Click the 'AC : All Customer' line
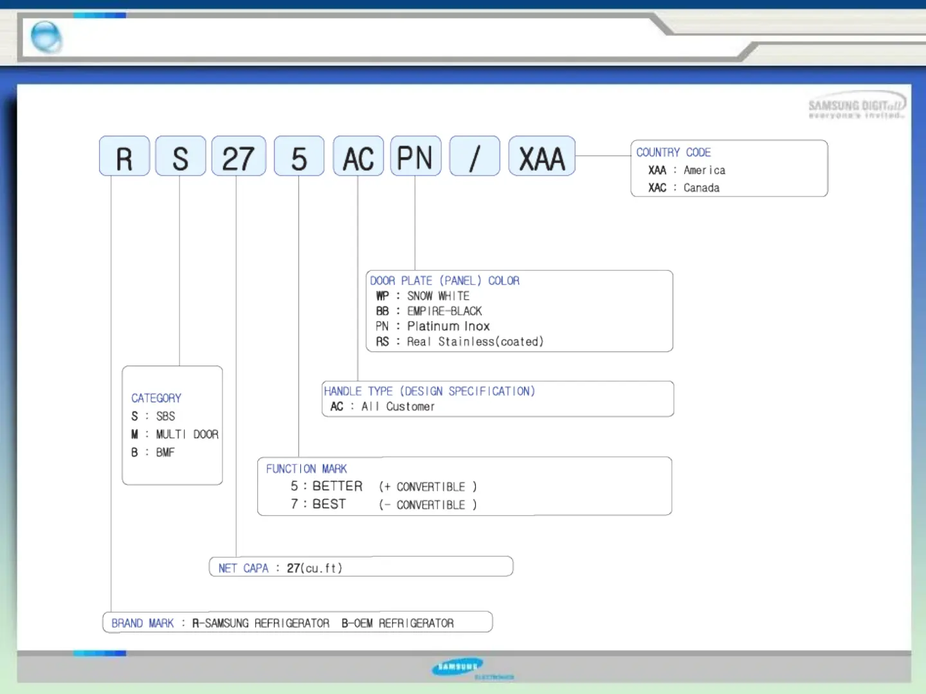Viewport: 926px width, 694px height. coord(383,407)
